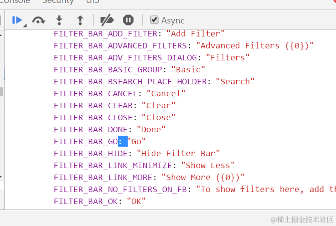
Task: Select the "Search" string value
Action: [x=235, y=82]
